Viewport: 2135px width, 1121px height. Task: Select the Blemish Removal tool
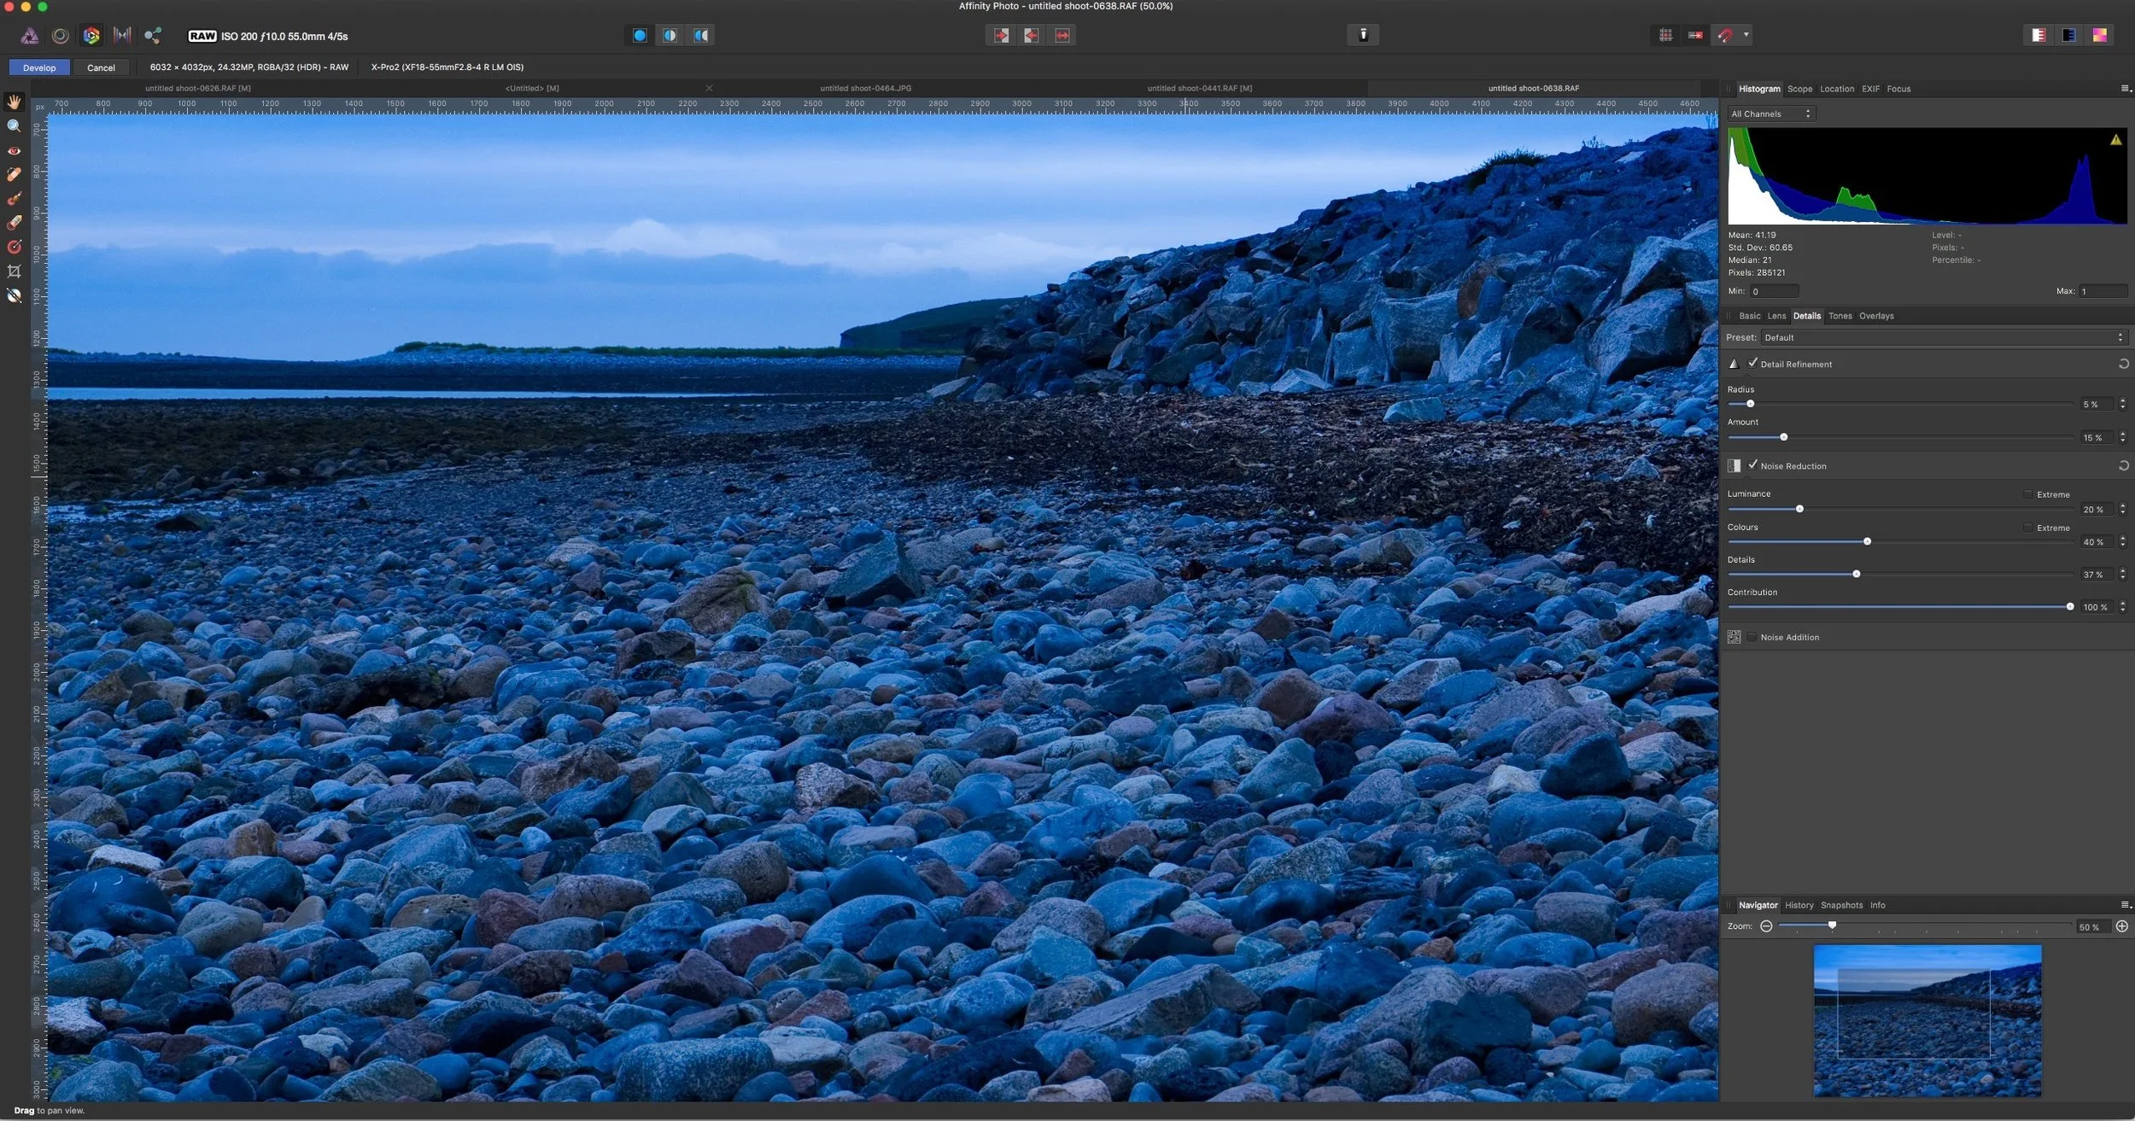(15, 174)
